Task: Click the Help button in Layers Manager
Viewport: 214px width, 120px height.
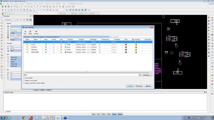Action: [148, 86]
